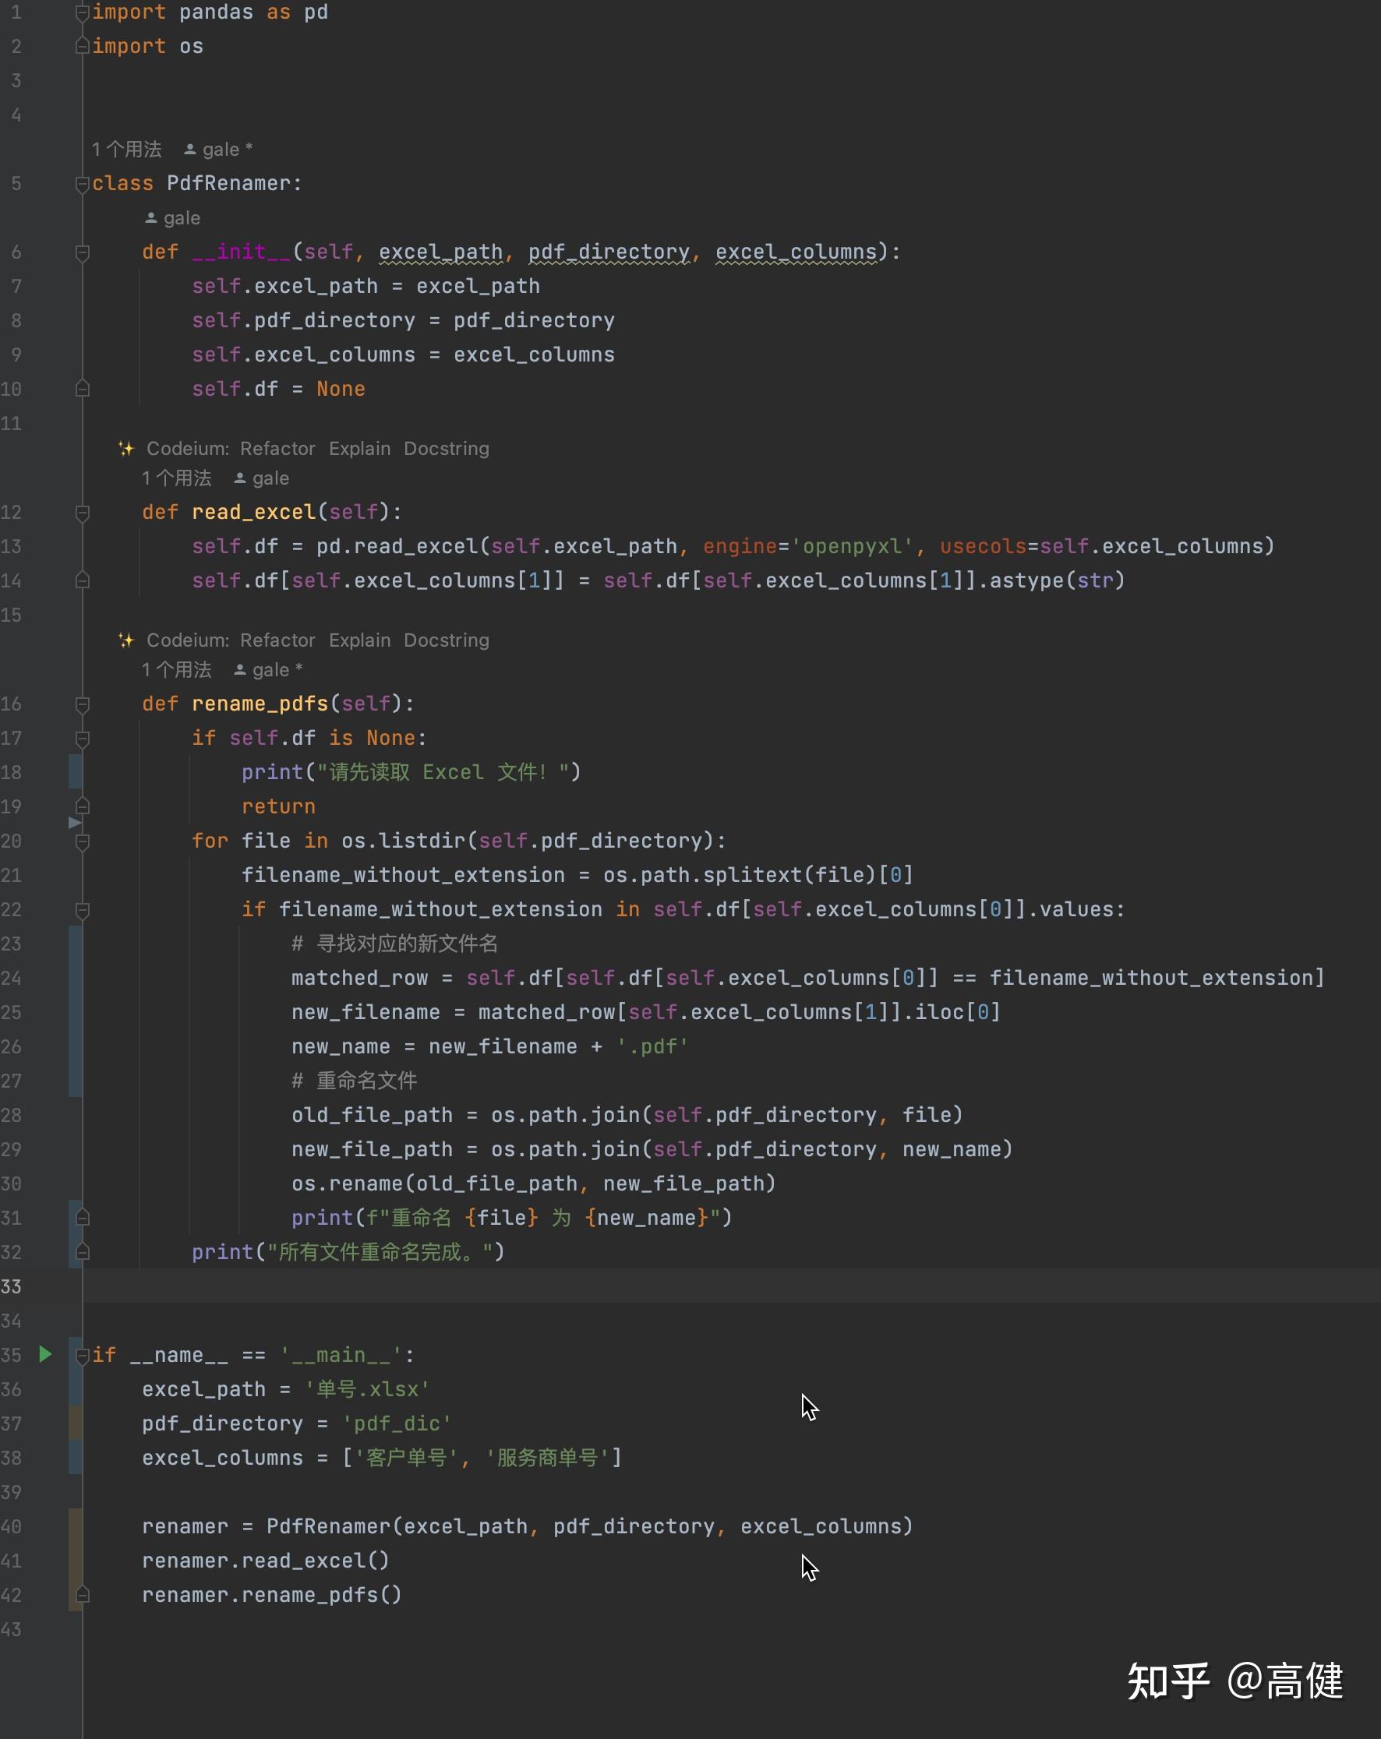The width and height of the screenshot is (1381, 1739).
Task: Click Explain in the Codeium lens above rename_pdfs
Action: pos(360,640)
